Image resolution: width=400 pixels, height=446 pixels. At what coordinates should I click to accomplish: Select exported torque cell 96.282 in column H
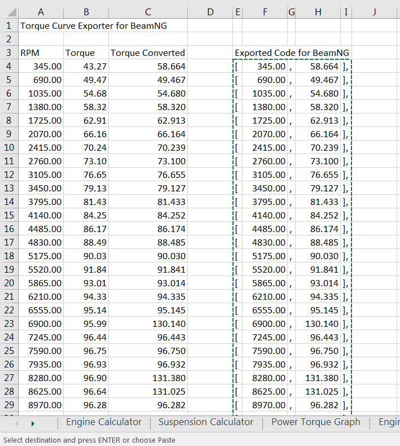pos(318,405)
